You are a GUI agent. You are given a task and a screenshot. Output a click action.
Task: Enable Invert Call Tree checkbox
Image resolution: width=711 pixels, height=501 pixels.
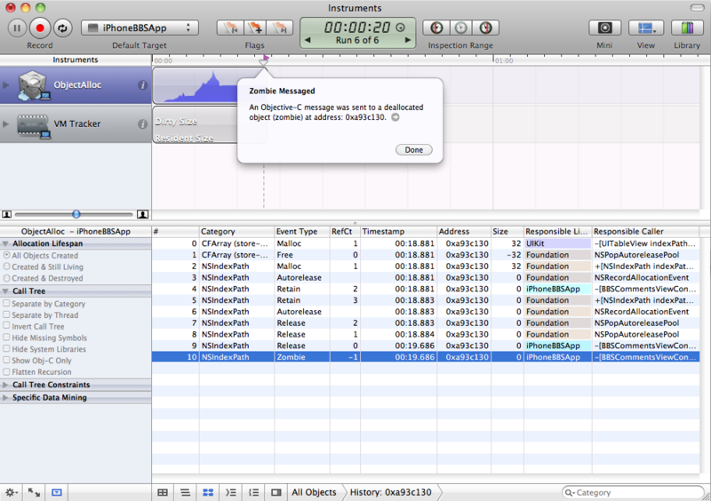click(x=6, y=326)
